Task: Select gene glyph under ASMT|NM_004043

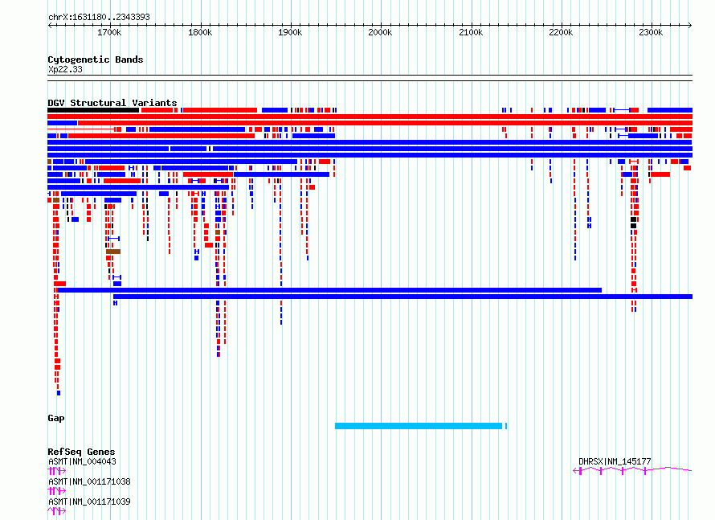Action: coord(56,471)
